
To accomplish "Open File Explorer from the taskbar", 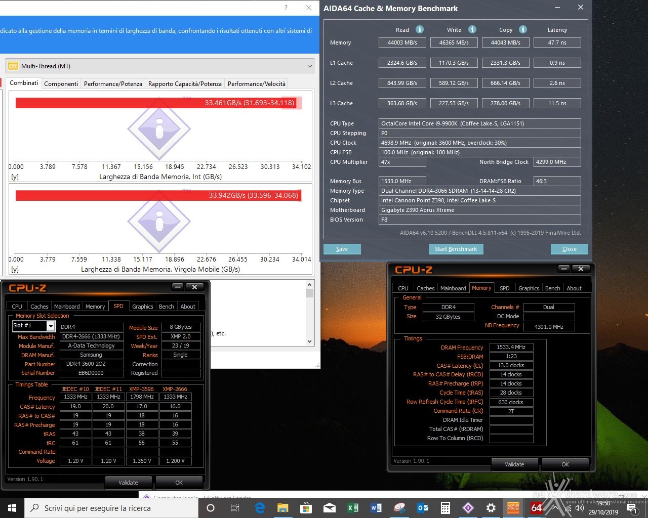I will 282,508.
